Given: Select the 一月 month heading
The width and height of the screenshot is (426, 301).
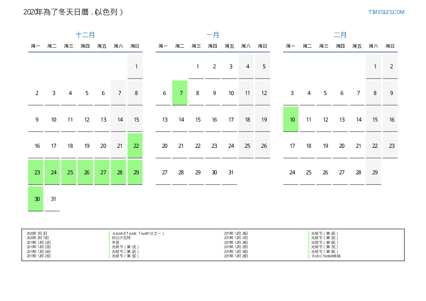Looking at the screenshot, I should [213, 35].
